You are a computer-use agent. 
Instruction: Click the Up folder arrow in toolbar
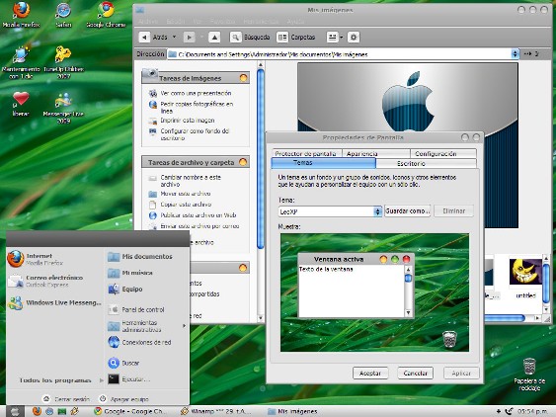click(214, 37)
